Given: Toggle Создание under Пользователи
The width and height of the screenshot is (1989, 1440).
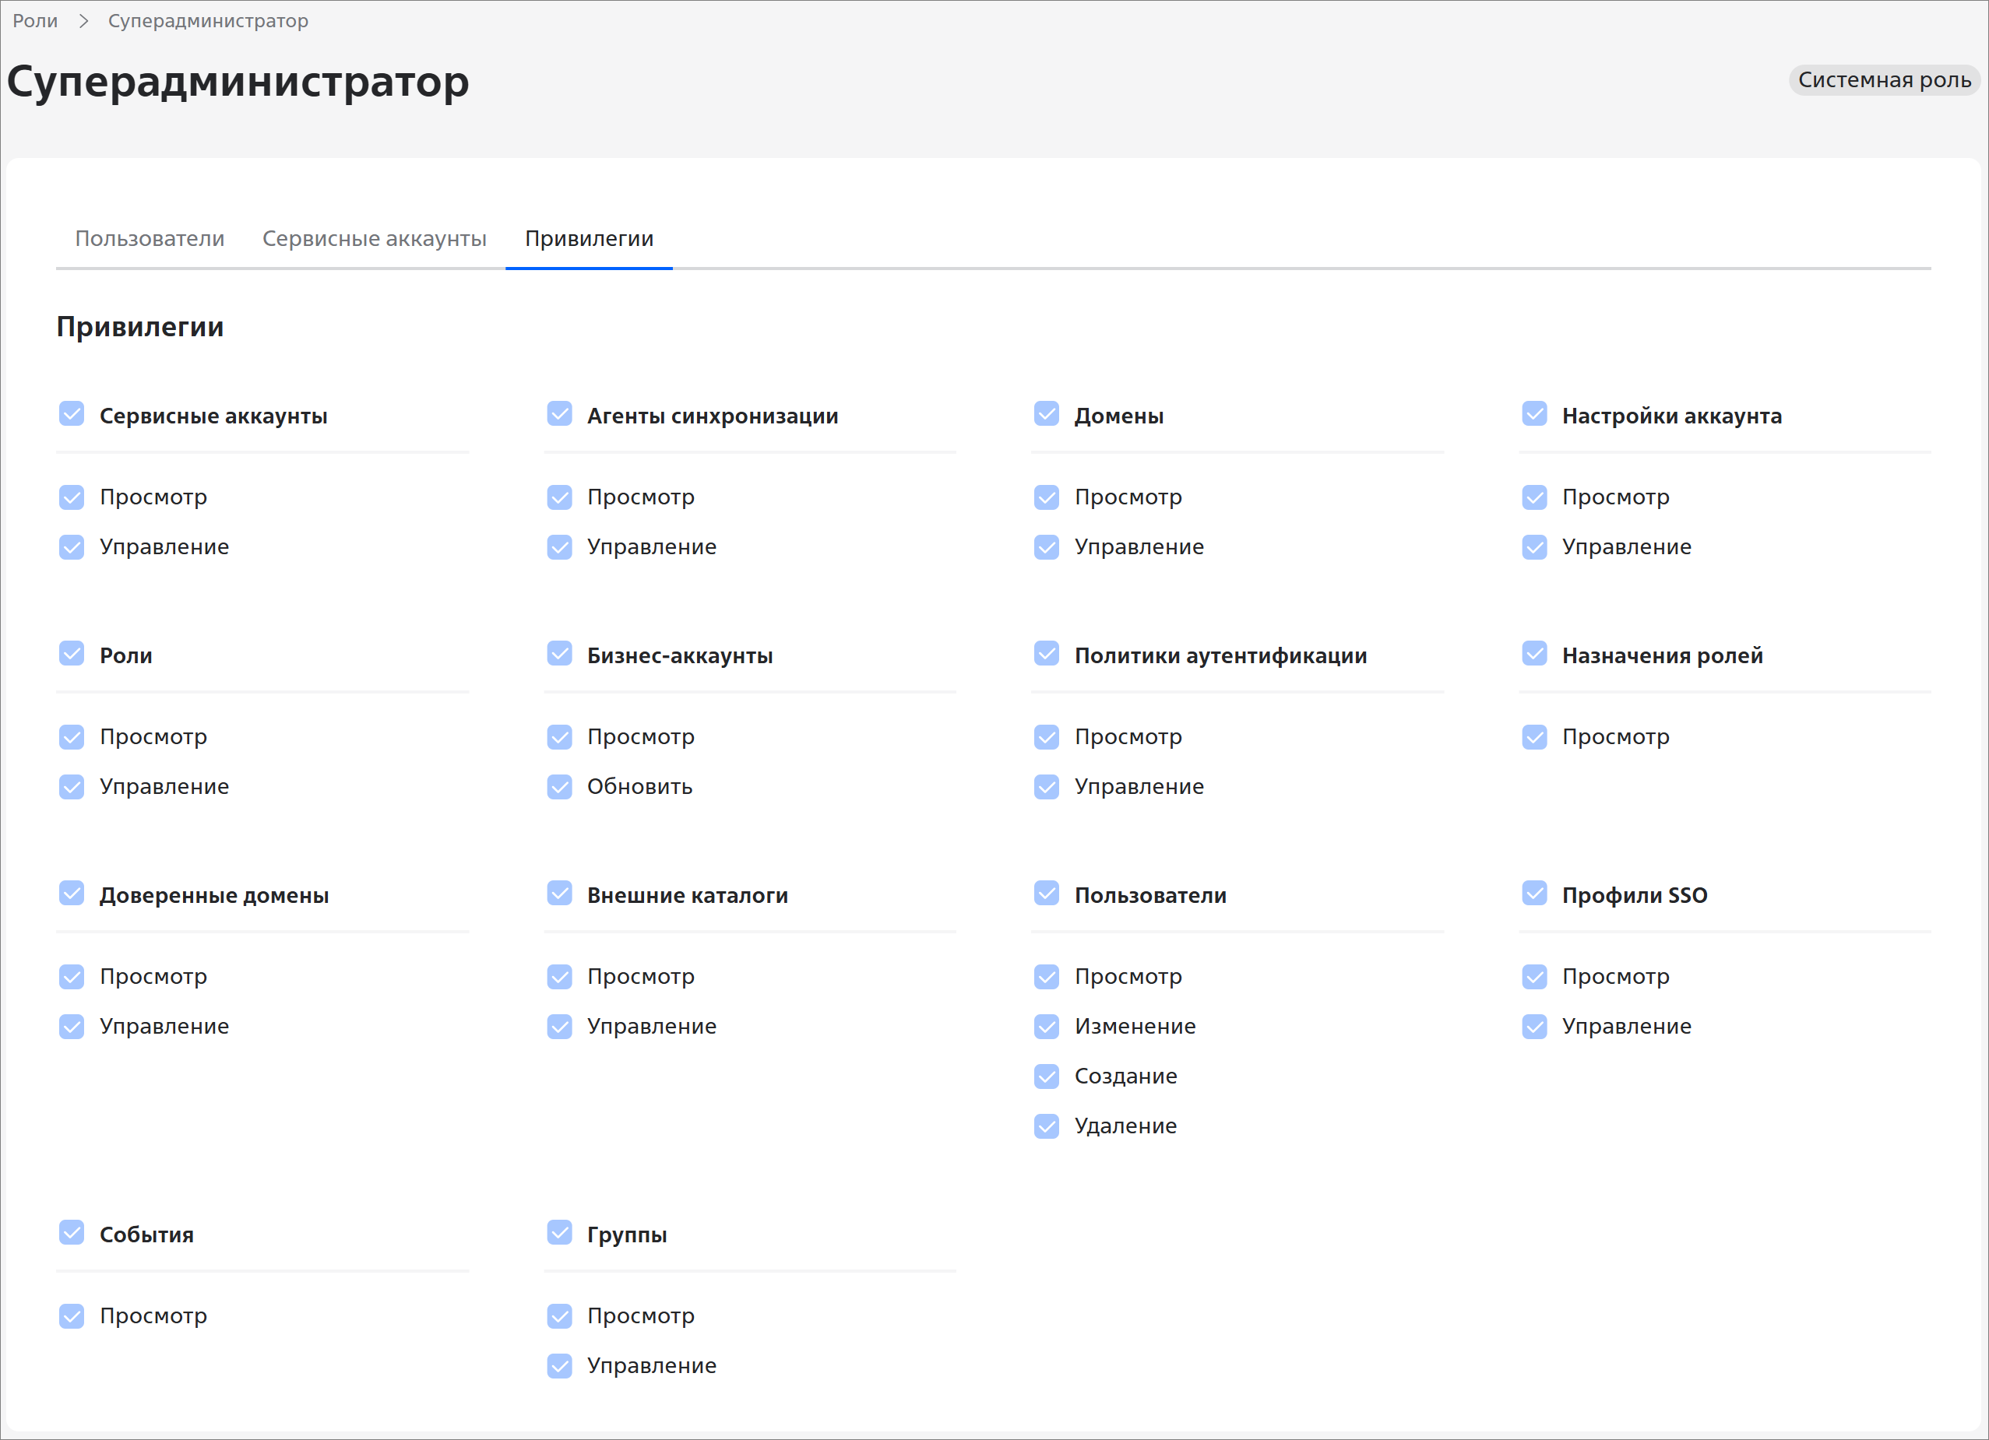Looking at the screenshot, I should coord(1046,1076).
